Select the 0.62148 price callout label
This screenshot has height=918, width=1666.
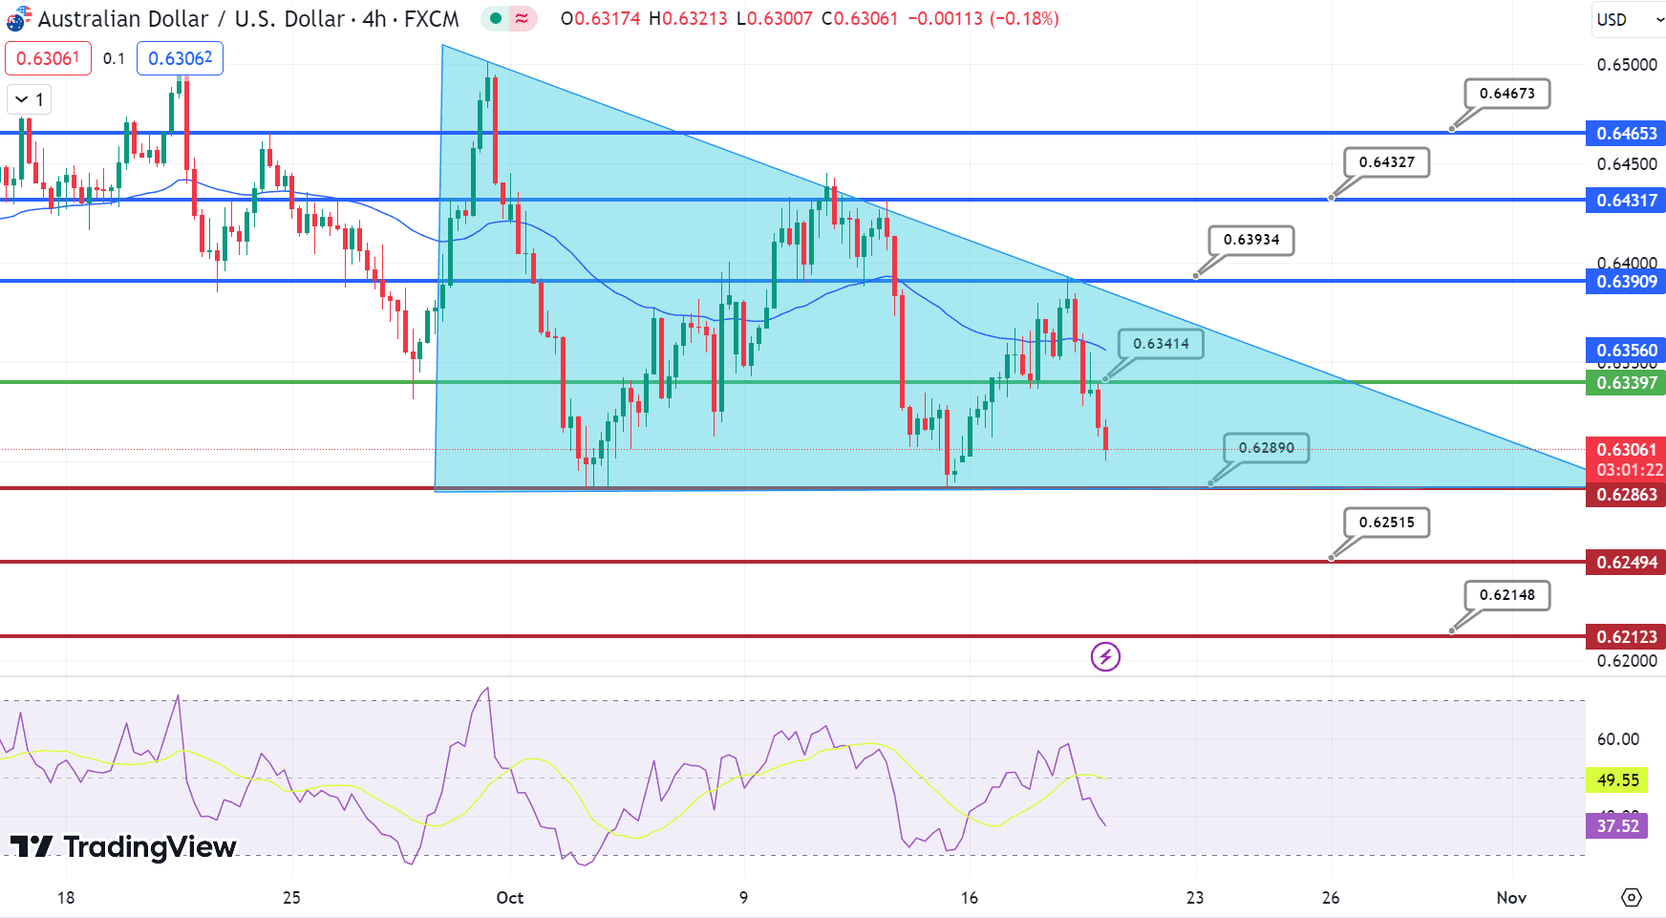1506,595
